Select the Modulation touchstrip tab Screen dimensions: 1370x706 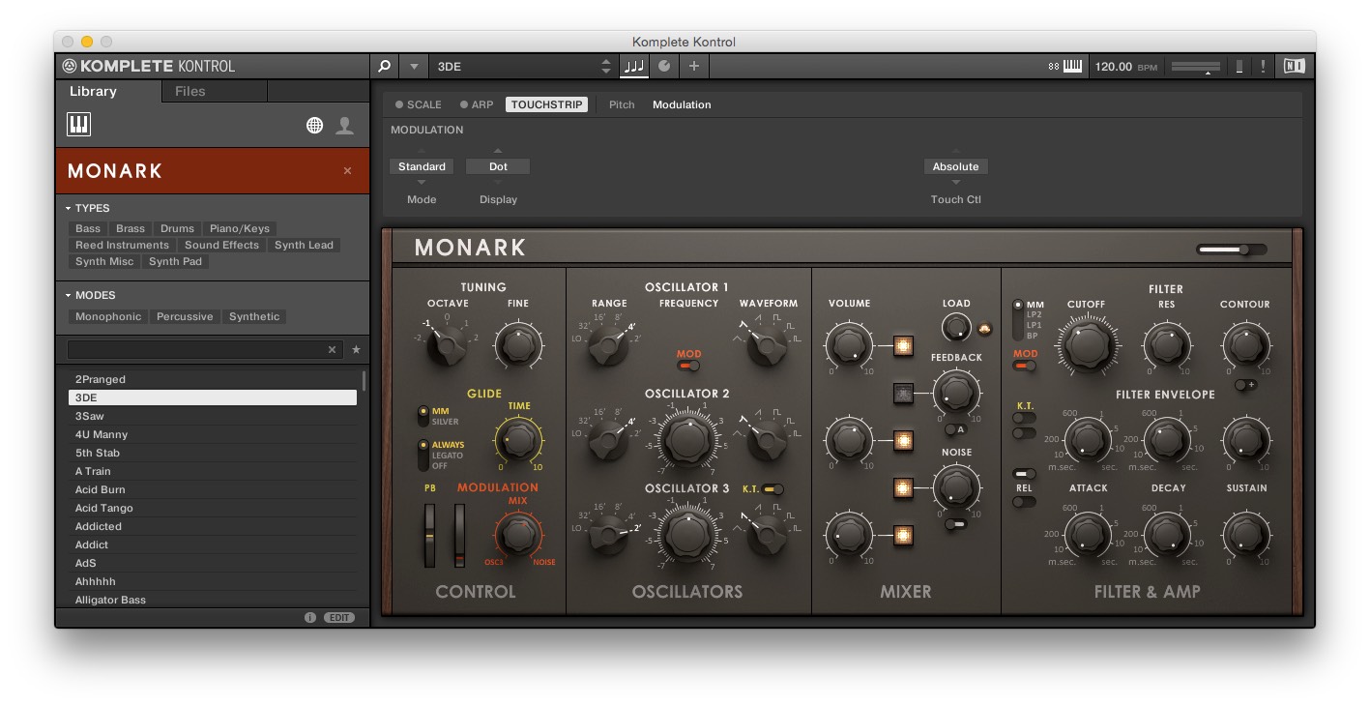682,104
